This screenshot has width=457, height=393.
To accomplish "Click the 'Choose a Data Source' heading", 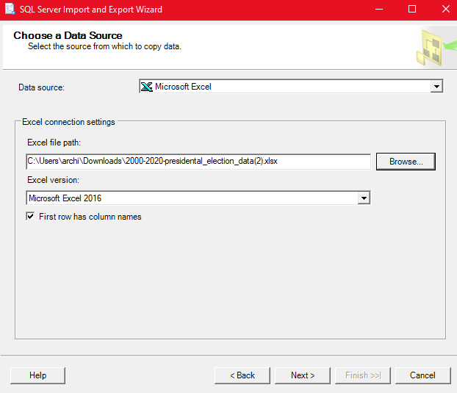I will tap(68, 35).
